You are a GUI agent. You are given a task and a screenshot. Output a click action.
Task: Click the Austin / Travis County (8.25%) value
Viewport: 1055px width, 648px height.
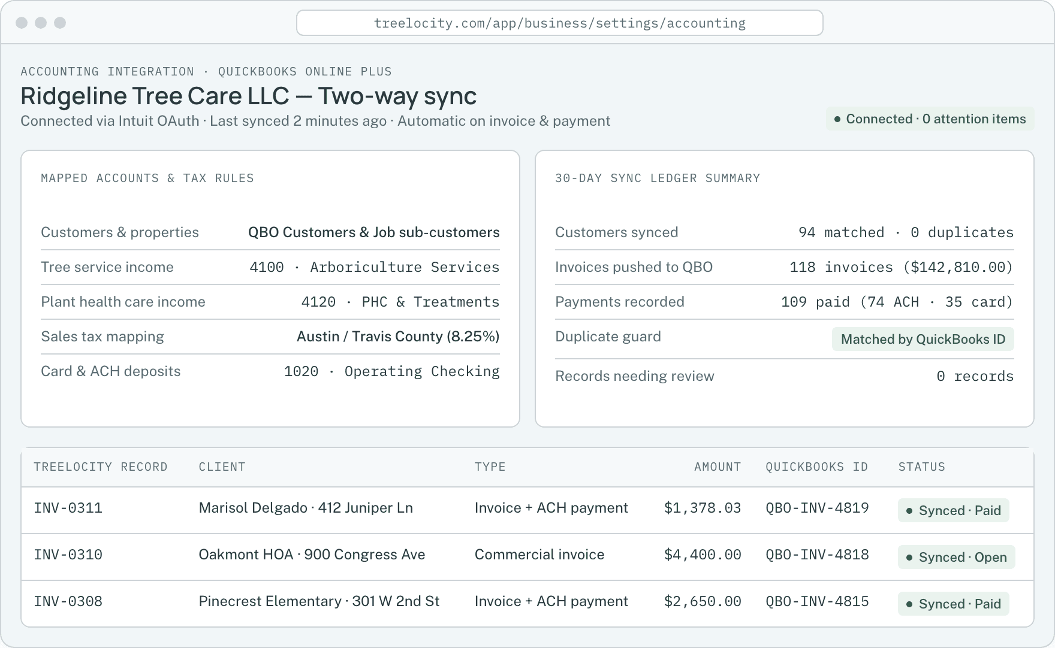[398, 337]
